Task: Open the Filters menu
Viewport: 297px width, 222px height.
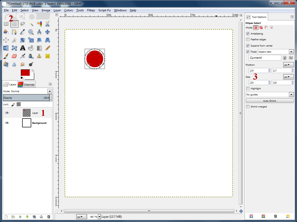Action: pyautogui.click(x=91, y=10)
